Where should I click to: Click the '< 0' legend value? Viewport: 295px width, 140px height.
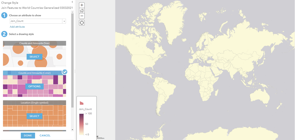pos(87,134)
